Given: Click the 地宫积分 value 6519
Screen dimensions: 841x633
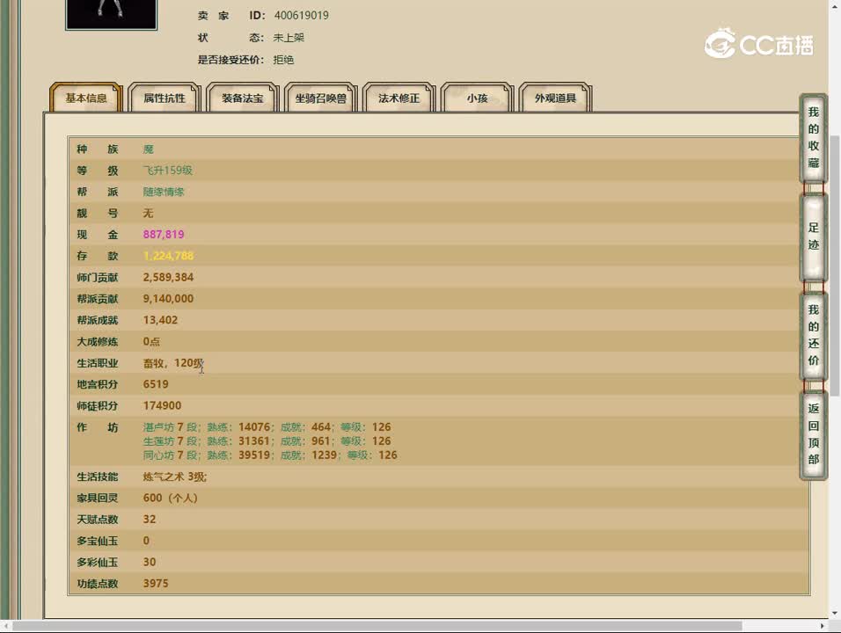Looking at the screenshot, I should [x=156, y=384].
